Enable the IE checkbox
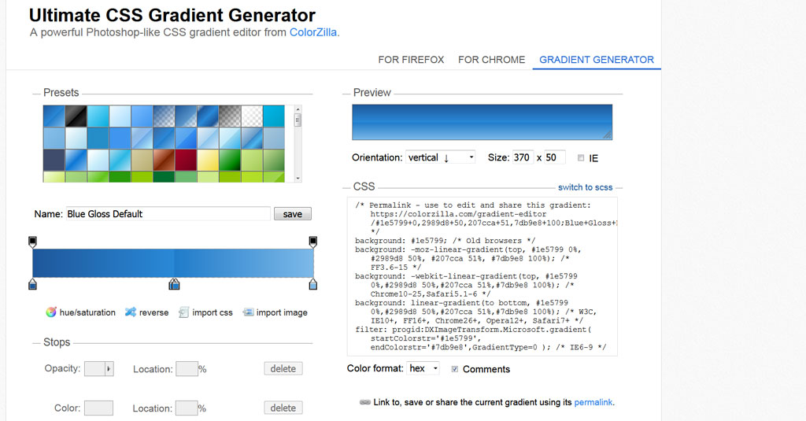 pos(581,158)
